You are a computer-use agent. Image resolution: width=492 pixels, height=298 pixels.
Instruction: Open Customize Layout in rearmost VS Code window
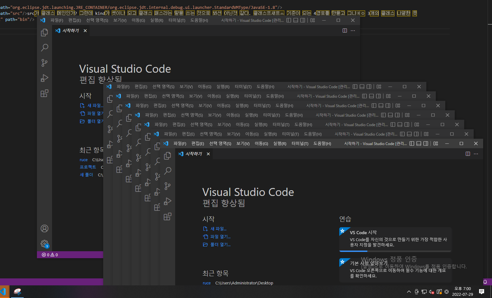pyautogui.click(x=313, y=20)
